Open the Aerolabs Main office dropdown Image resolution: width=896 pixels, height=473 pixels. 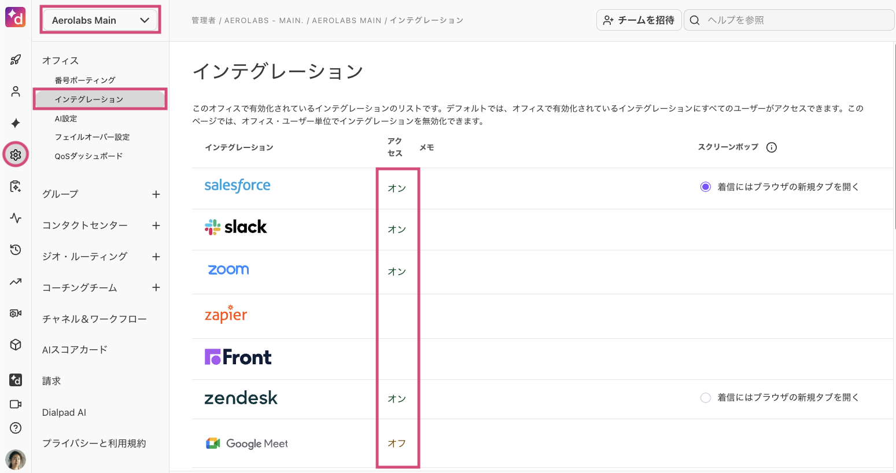99,19
